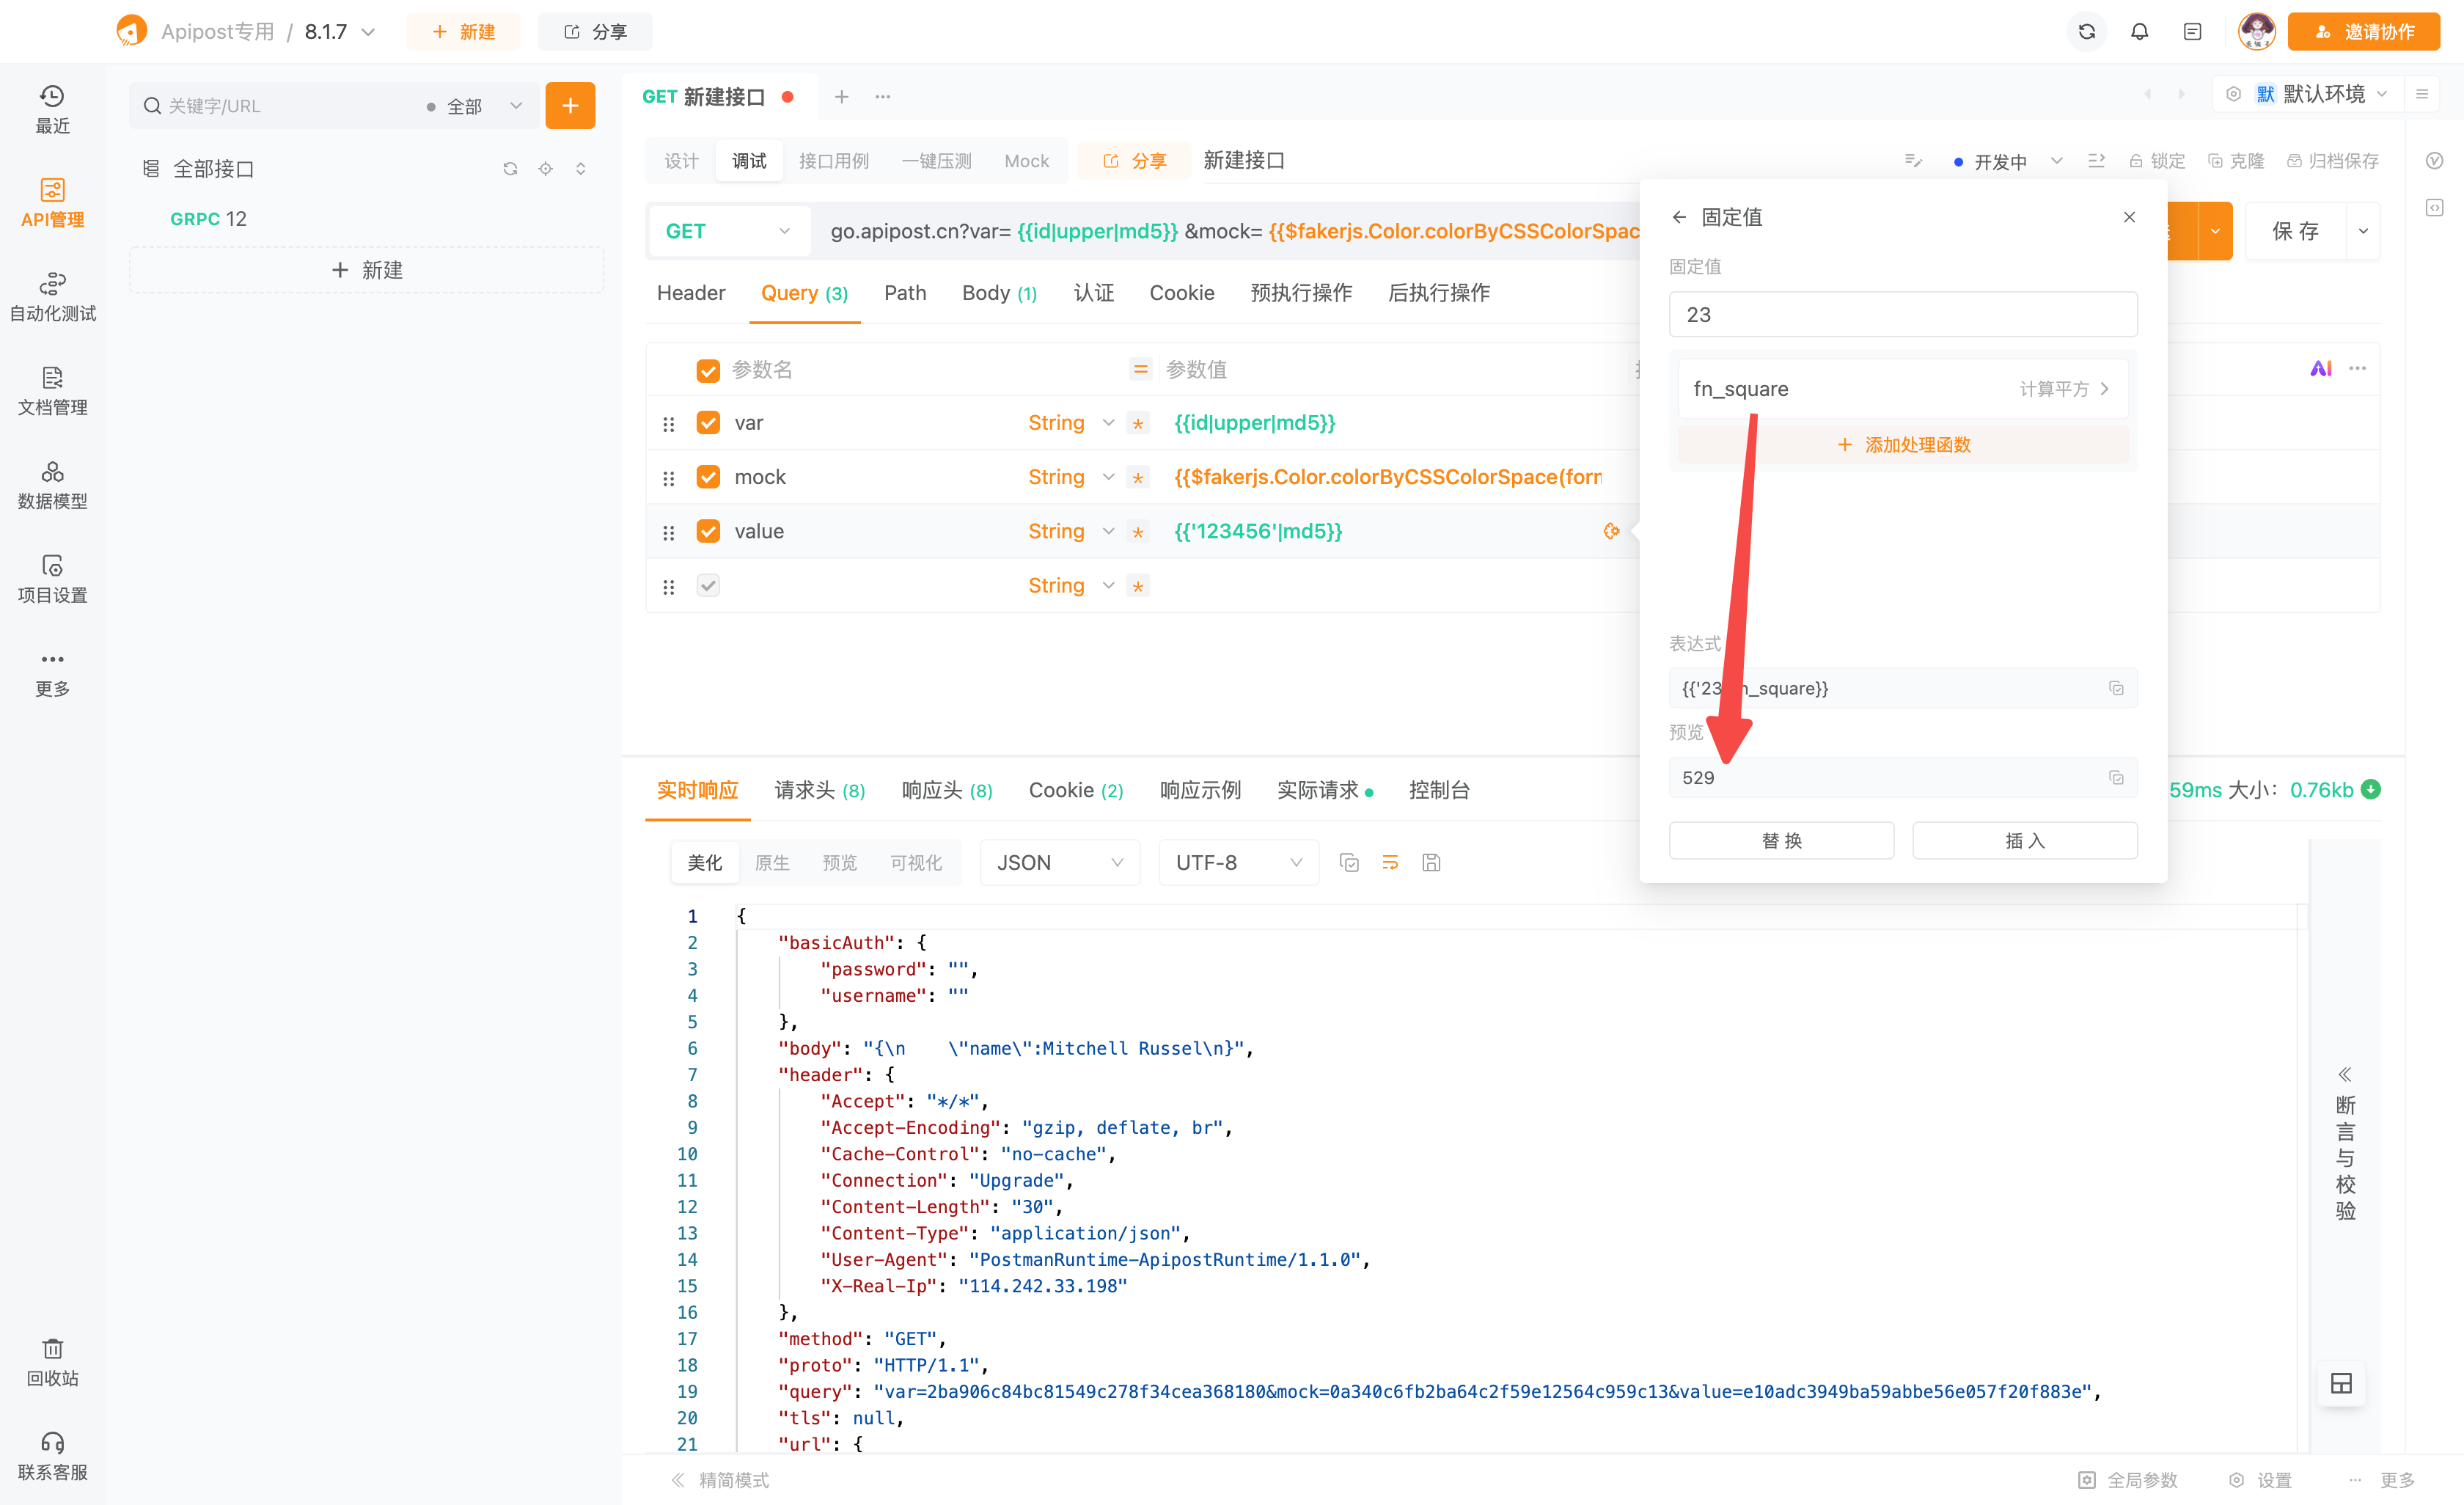
Task: Open the fn_square function entry
Action: [x=1903, y=389]
